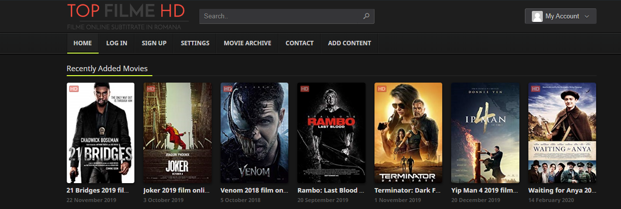Focus the Search input field
The width and height of the screenshot is (621, 209).
coord(286,16)
